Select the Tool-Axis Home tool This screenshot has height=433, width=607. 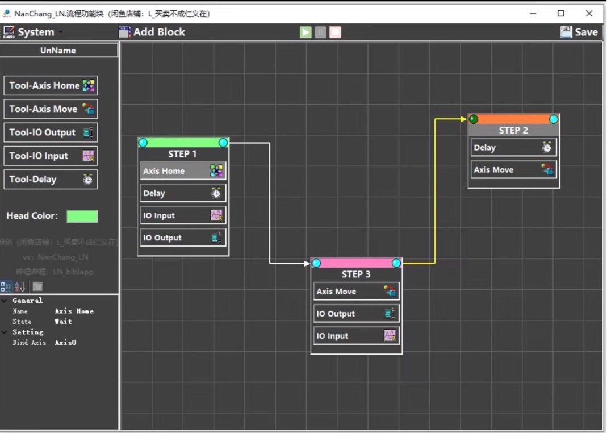pyautogui.click(x=51, y=86)
